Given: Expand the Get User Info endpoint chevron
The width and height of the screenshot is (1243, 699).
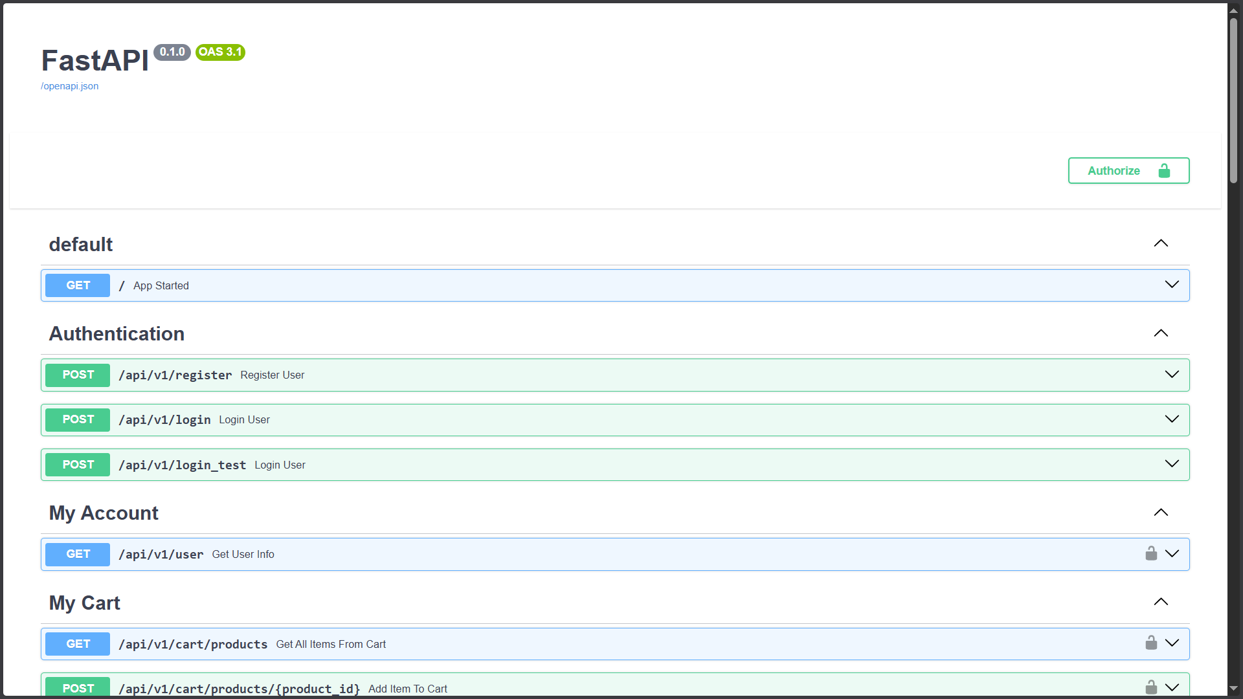Looking at the screenshot, I should (x=1172, y=553).
